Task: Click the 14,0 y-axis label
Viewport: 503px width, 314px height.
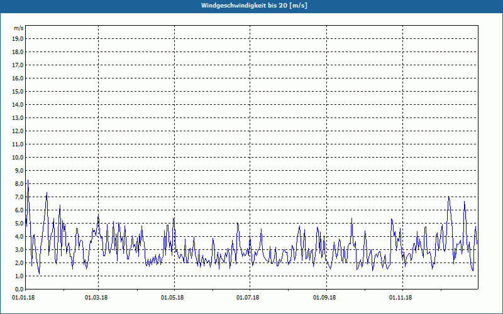Action: 18,104
